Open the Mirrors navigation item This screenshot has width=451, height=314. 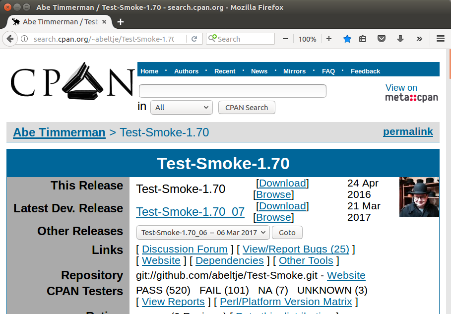294,71
